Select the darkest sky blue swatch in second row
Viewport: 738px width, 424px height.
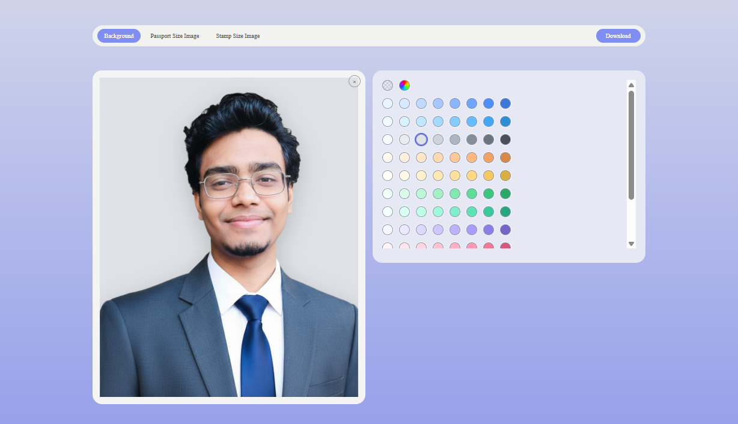pos(505,121)
